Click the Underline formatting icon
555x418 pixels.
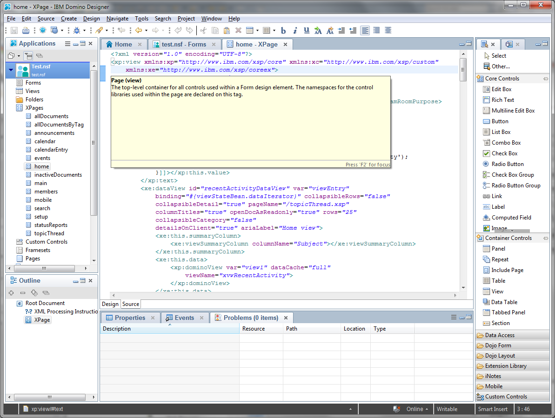[x=307, y=31]
